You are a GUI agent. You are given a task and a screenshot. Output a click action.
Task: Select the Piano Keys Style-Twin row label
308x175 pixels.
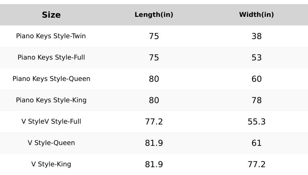pos(51,36)
